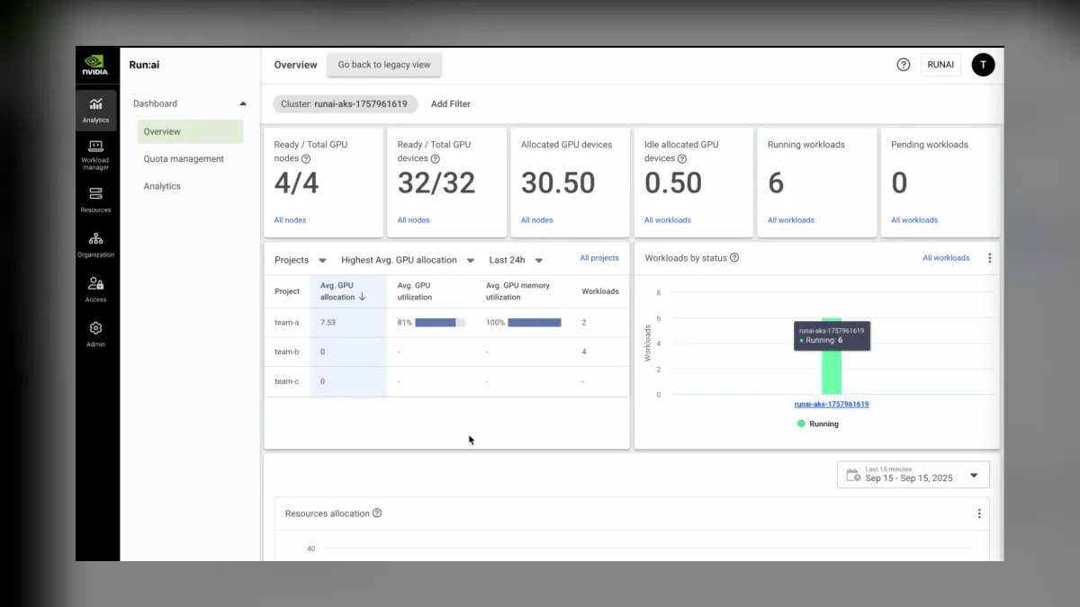Click Add Filter
This screenshot has width=1080, height=607.
pyautogui.click(x=451, y=103)
